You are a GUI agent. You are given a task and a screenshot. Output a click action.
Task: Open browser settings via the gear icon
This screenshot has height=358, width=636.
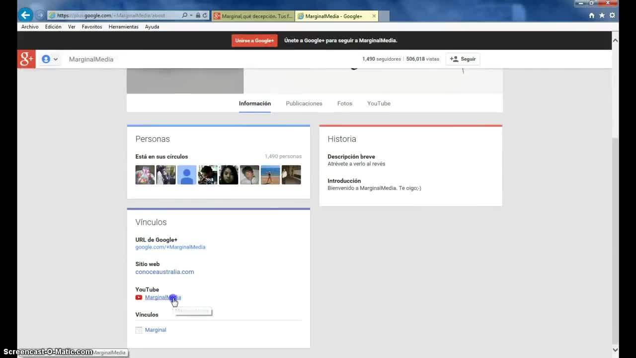[x=612, y=15]
